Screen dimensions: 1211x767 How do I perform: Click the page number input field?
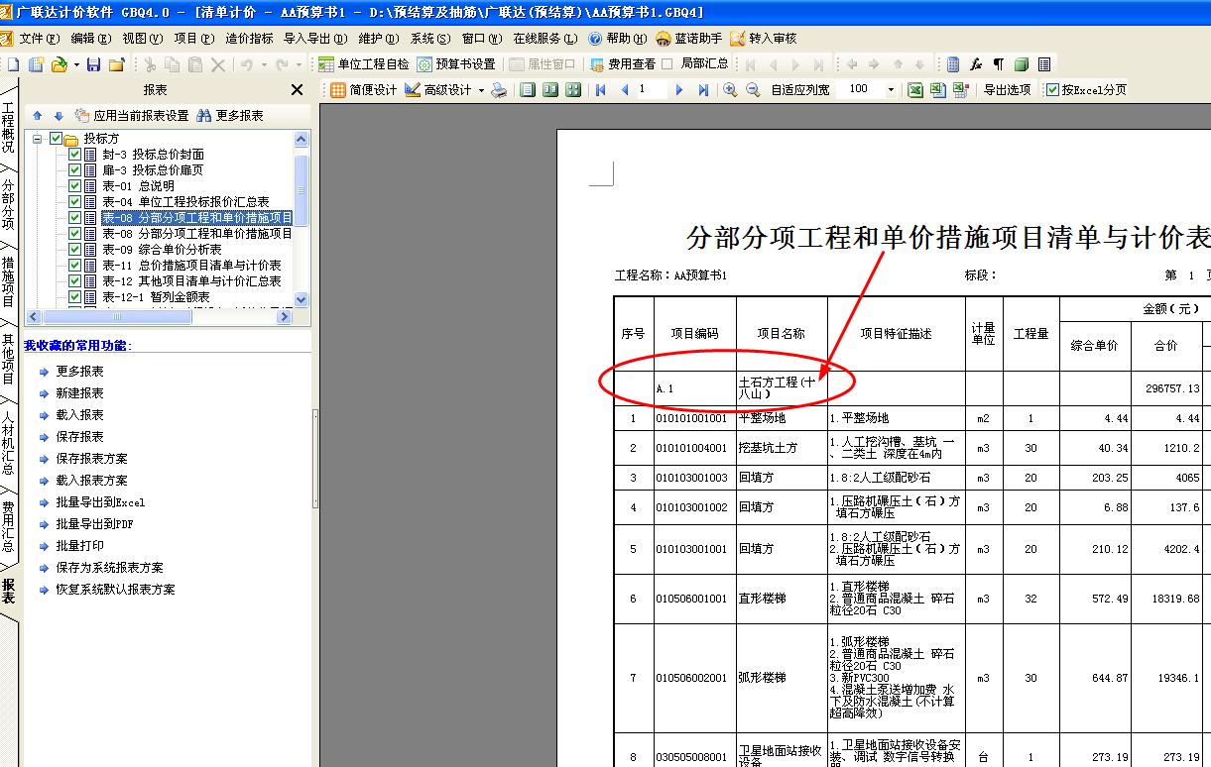pyautogui.click(x=651, y=90)
